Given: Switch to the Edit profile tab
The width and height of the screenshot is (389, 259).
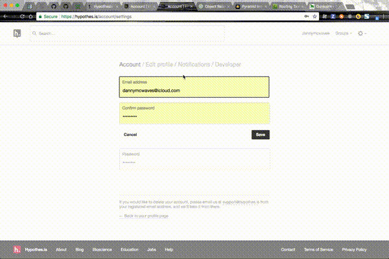Looking at the screenshot, I should 159,65.
